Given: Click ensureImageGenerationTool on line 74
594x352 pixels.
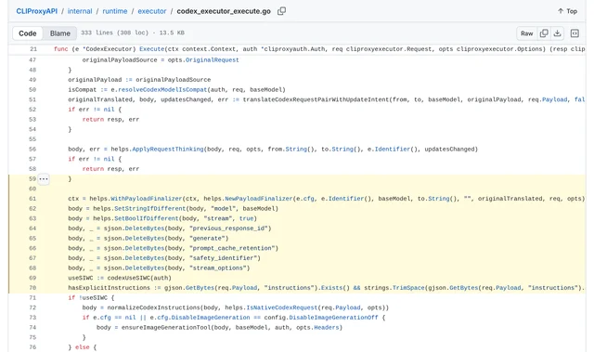Looking at the screenshot, I should (166, 327).
